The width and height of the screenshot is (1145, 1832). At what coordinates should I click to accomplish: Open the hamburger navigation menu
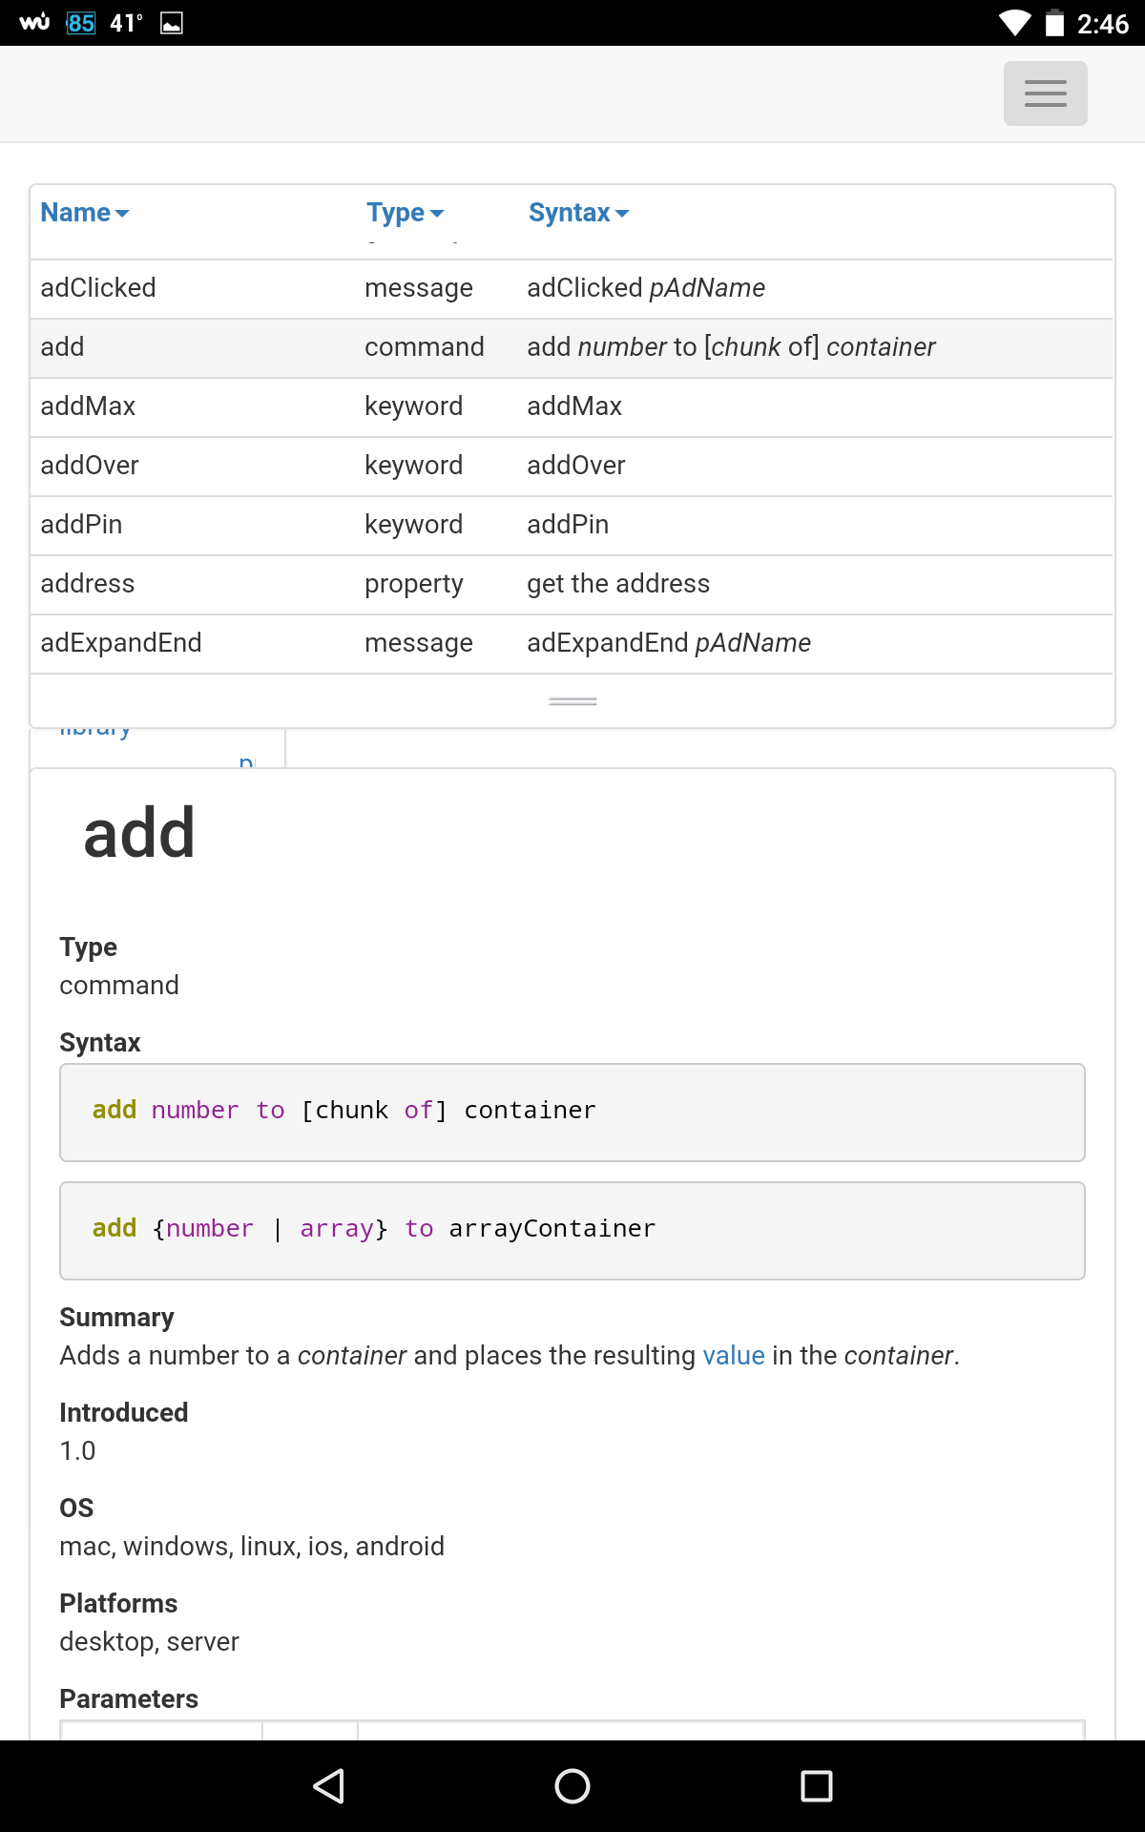pyautogui.click(x=1045, y=94)
